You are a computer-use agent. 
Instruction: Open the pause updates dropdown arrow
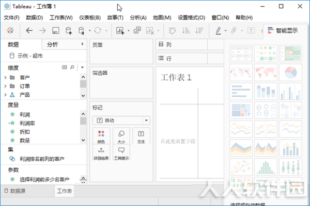point(89,30)
